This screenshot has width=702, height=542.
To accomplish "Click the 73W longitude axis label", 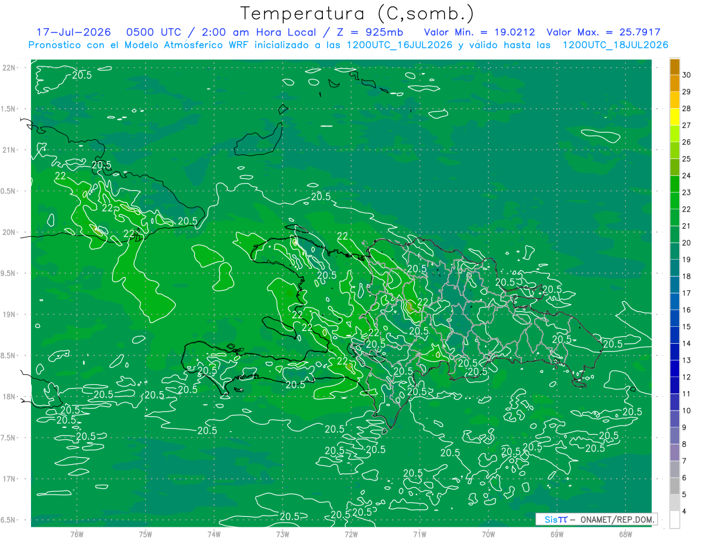I will pyautogui.click(x=283, y=534).
